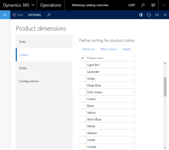Click the Deep Blue color name

pos(94,85)
